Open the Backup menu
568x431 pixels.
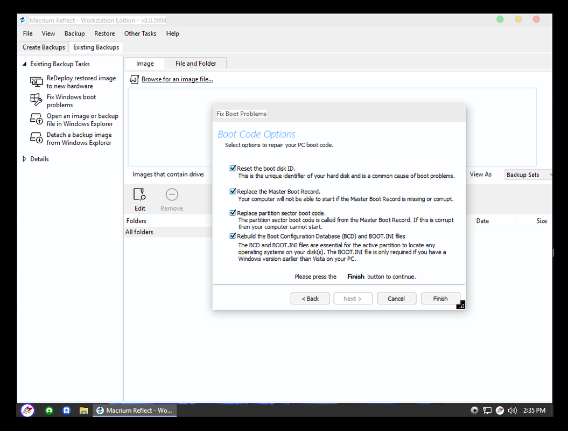[75, 33]
